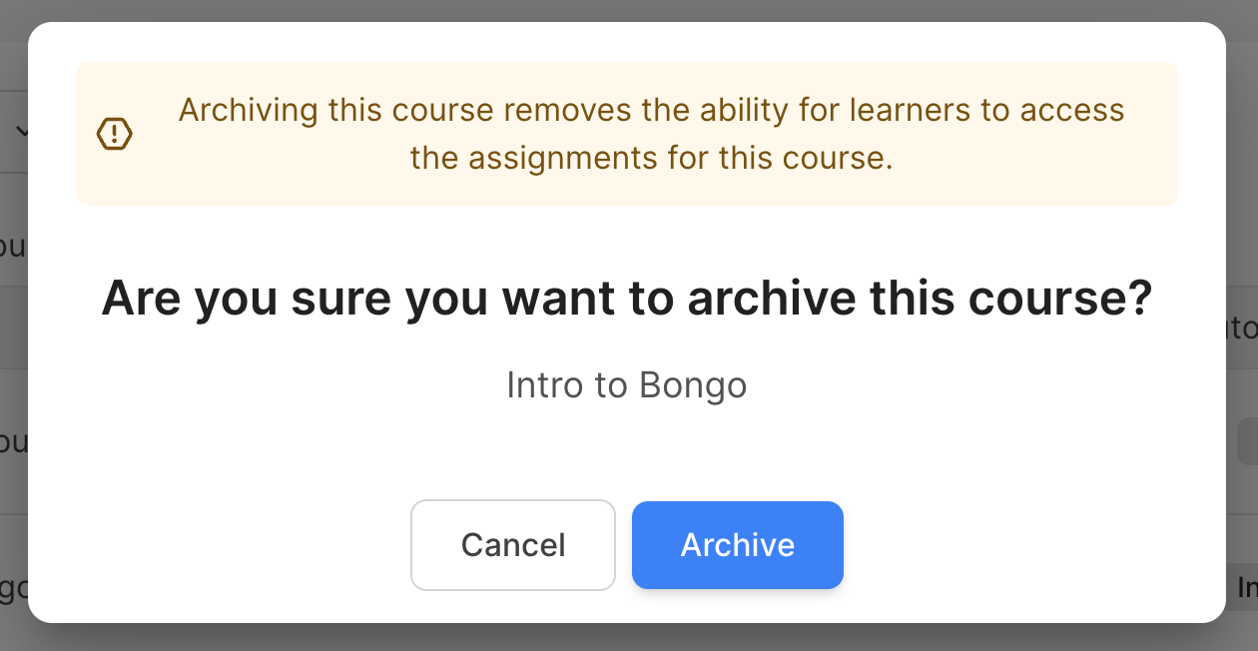The width and height of the screenshot is (1258, 651).
Task: Click the archive confirmation heading text
Action: click(x=627, y=298)
